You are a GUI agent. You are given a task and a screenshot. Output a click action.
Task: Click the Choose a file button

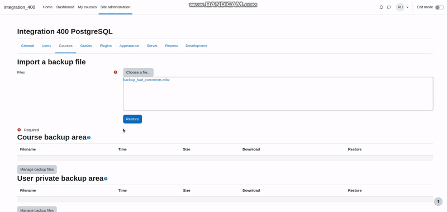point(138,73)
